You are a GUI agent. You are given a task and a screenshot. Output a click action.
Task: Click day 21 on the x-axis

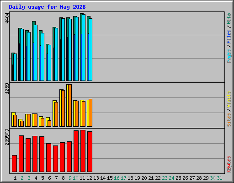(151, 178)
